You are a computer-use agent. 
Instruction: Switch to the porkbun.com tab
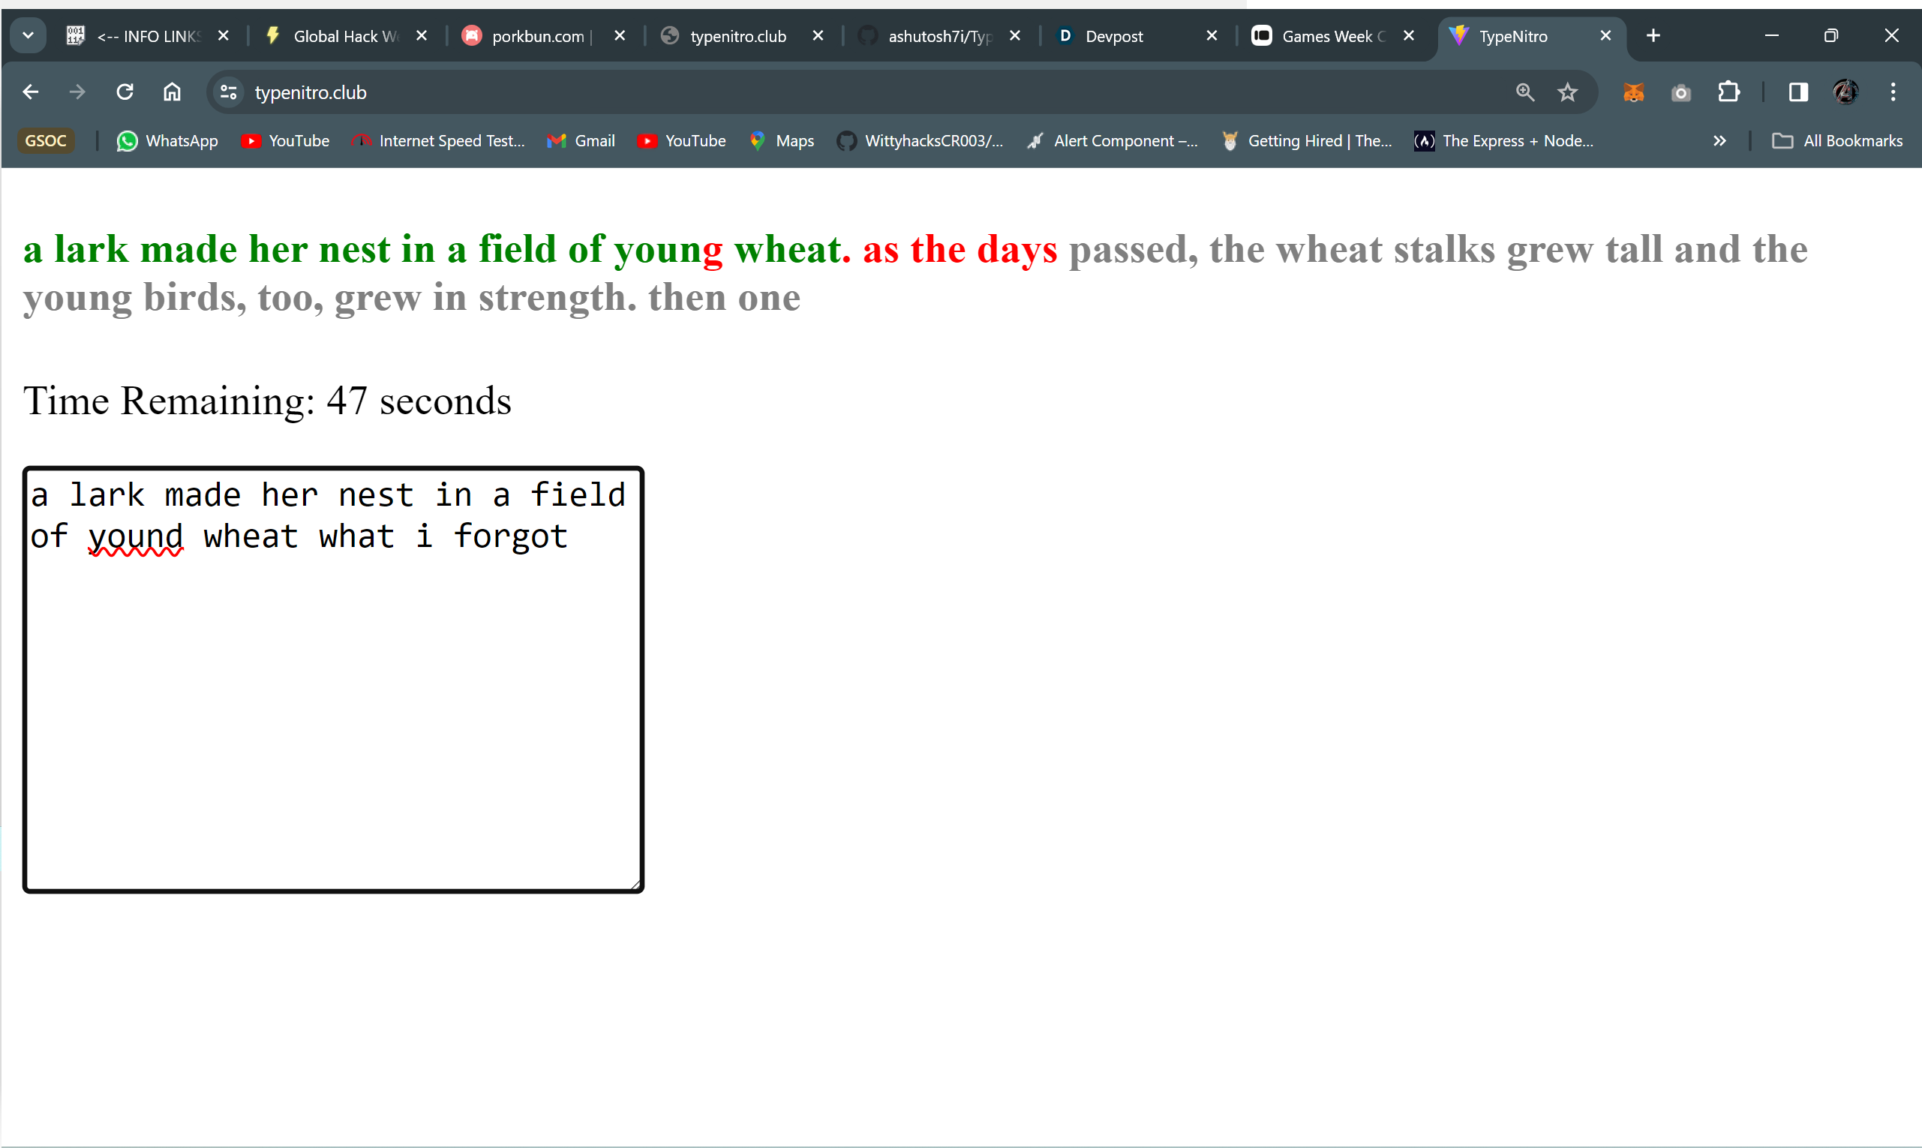pyautogui.click(x=537, y=36)
